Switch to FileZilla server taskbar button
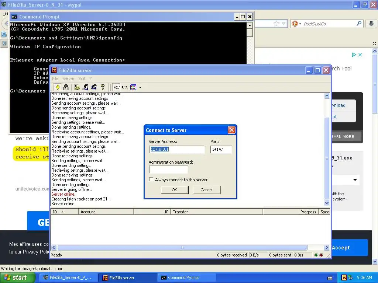378x283 pixels. [x=127, y=277]
